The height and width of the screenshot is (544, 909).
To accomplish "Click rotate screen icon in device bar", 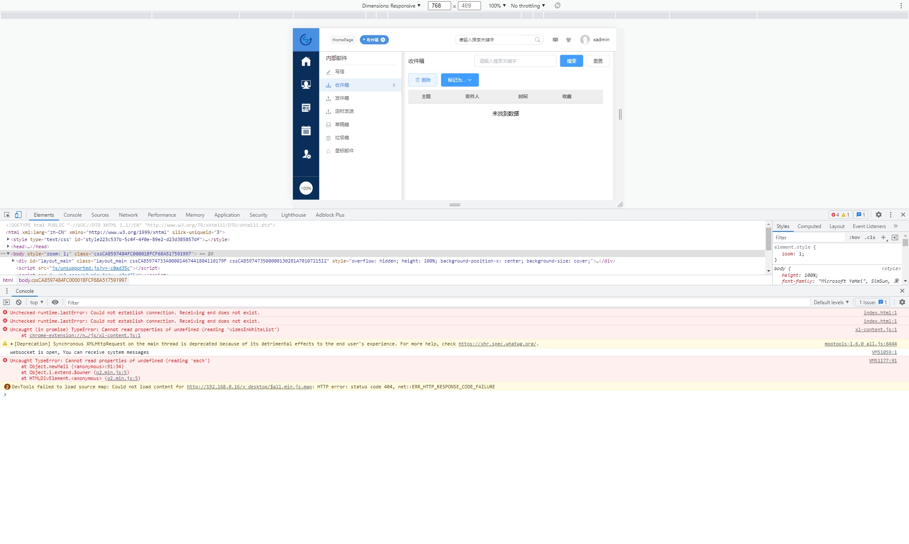I will click(x=558, y=5).
